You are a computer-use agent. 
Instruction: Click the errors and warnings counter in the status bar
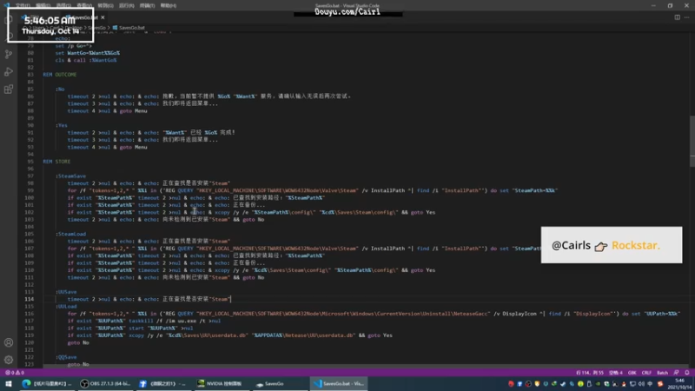[x=14, y=373]
